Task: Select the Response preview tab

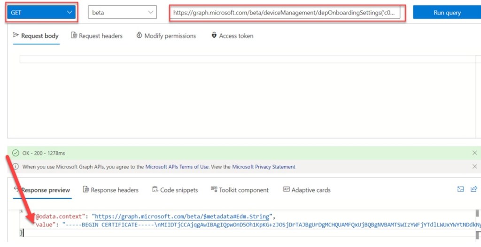Action: click(x=42, y=190)
